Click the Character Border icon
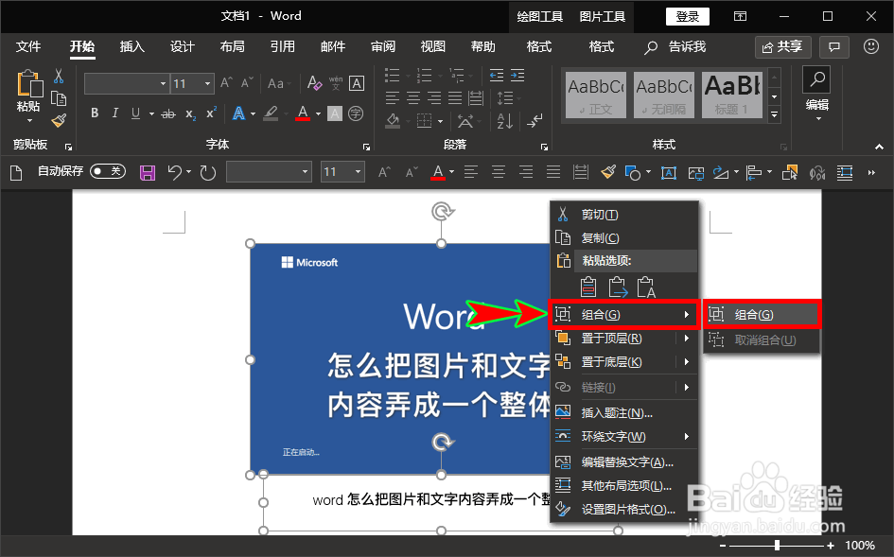 click(357, 83)
